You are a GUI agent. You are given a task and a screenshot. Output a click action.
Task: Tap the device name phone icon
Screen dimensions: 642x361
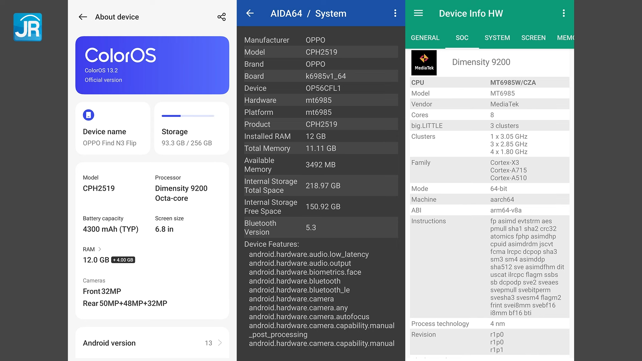[88, 115]
